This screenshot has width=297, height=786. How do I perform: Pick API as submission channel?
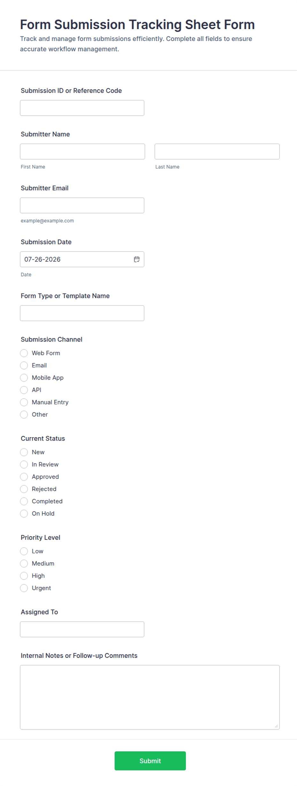(24, 390)
